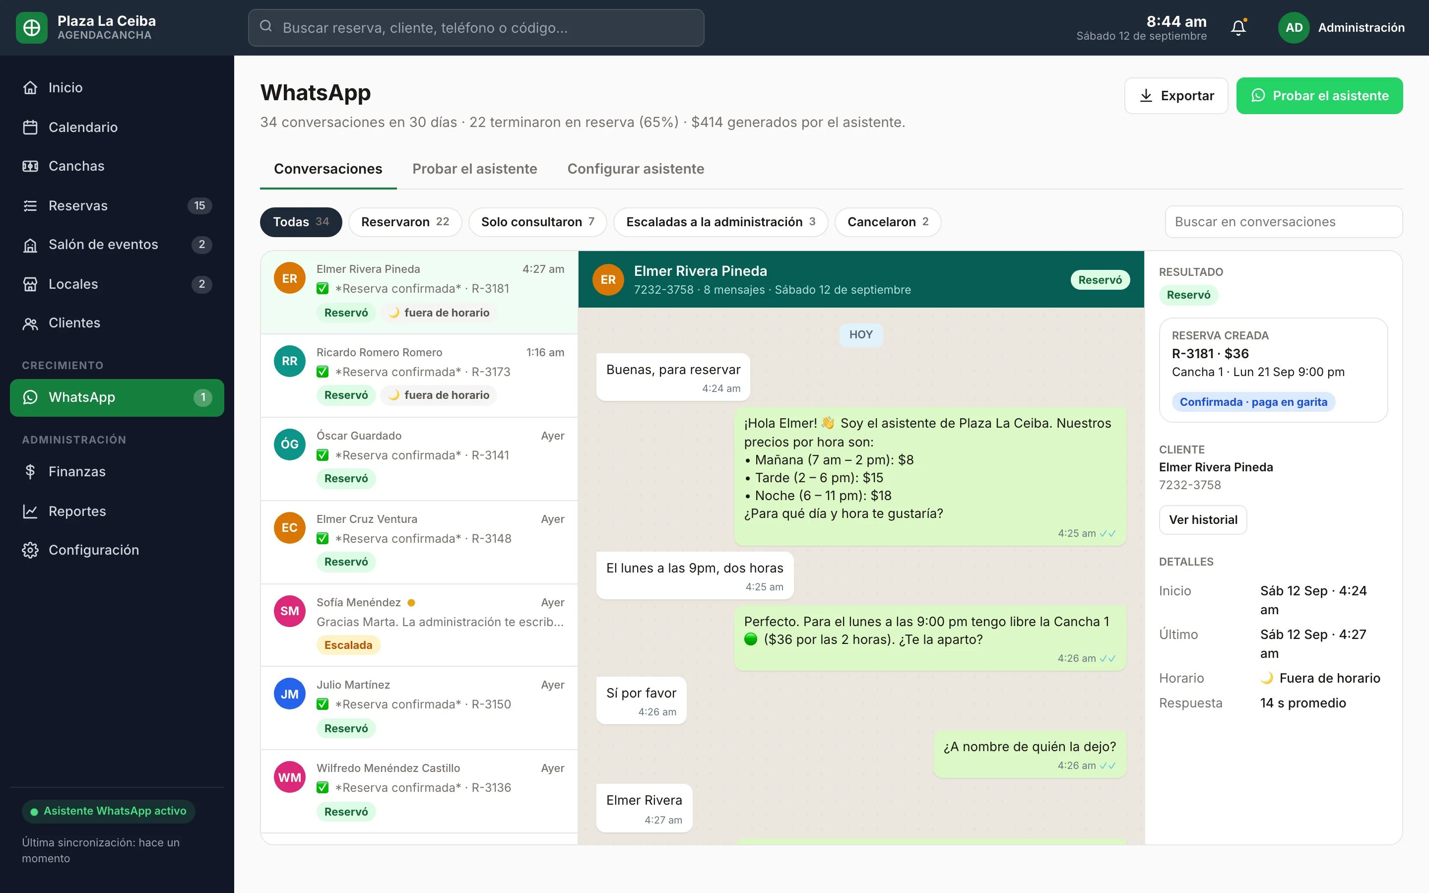Viewport: 1429px width, 893px height.
Task: Filter by Solo consultaron 7
Action: pyautogui.click(x=537, y=222)
